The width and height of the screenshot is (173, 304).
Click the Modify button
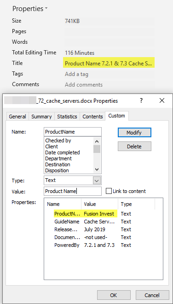tap(134, 133)
